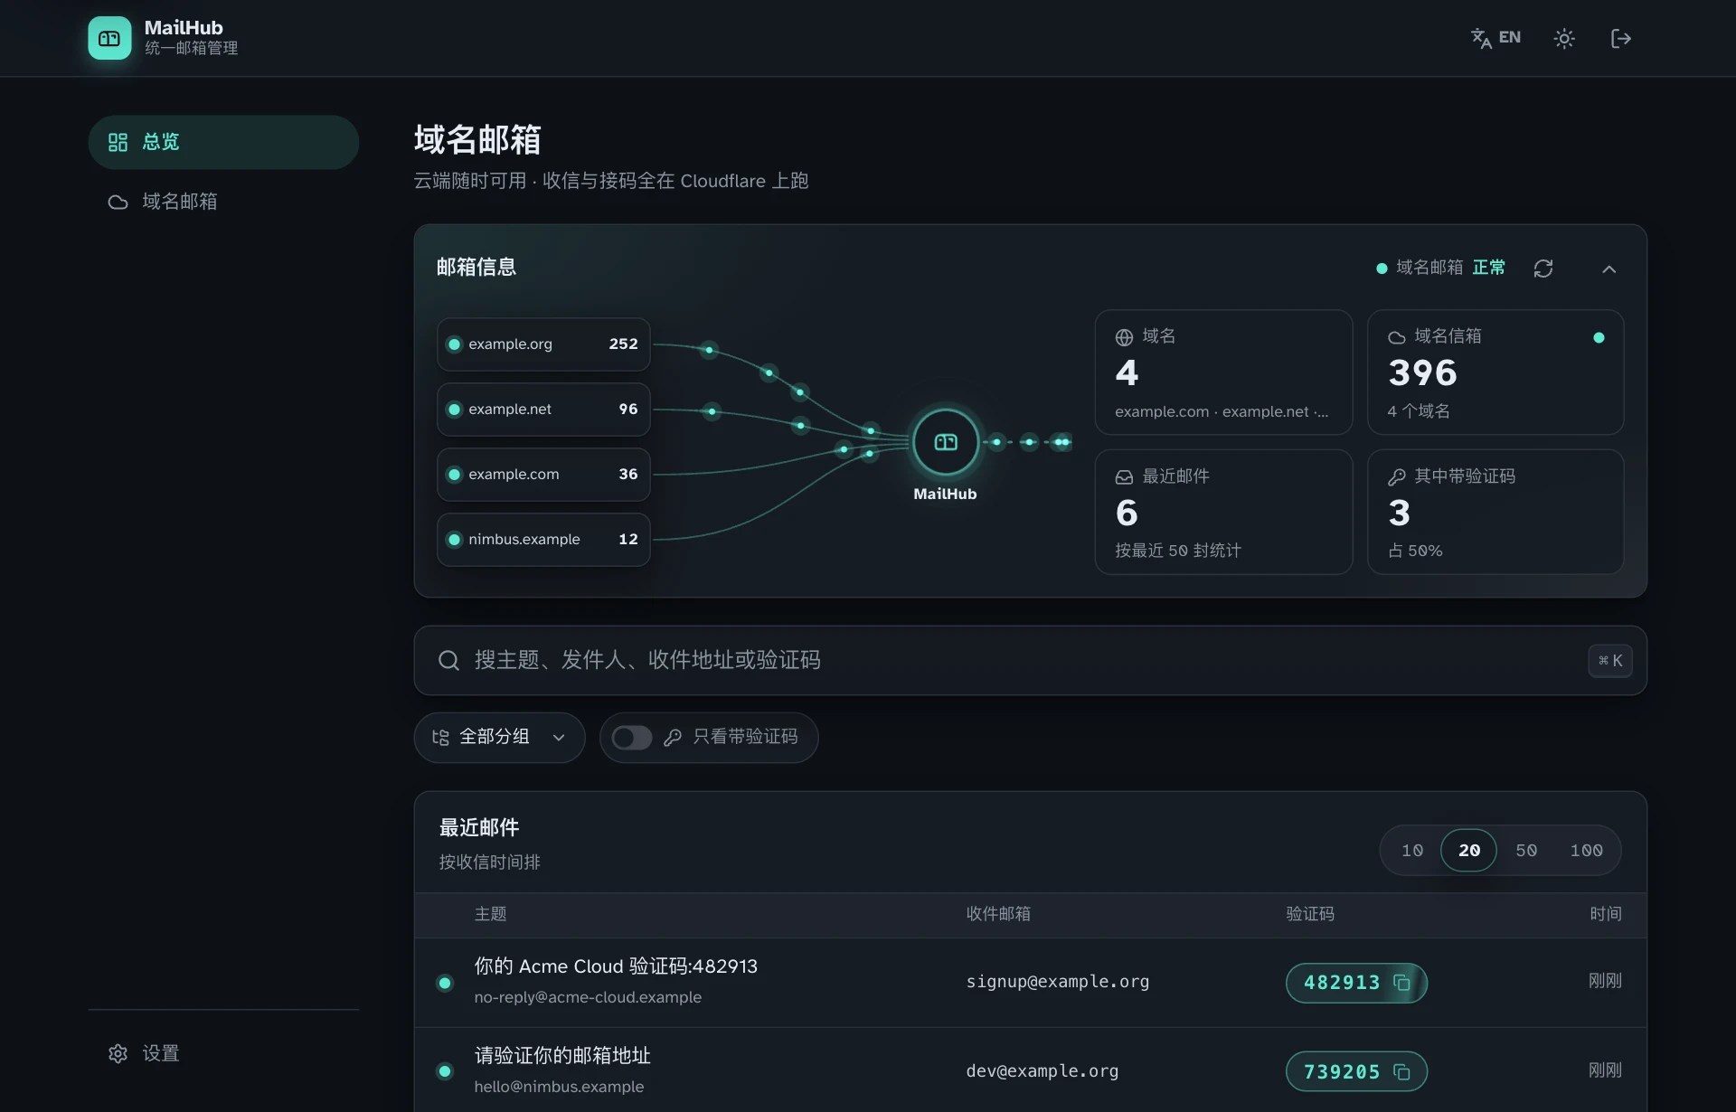
Task: Click the 时间 column header
Action: [x=1606, y=914]
